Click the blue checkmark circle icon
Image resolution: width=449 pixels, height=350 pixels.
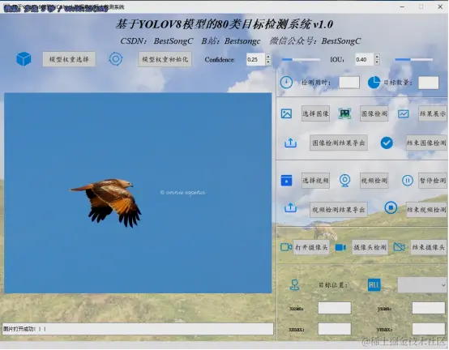(387, 143)
